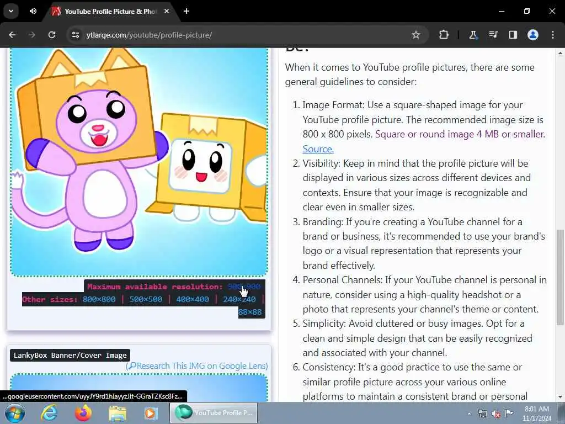The width and height of the screenshot is (565, 424).
Task: Click the LankyBox profile picture image
Action: (139, 162)
